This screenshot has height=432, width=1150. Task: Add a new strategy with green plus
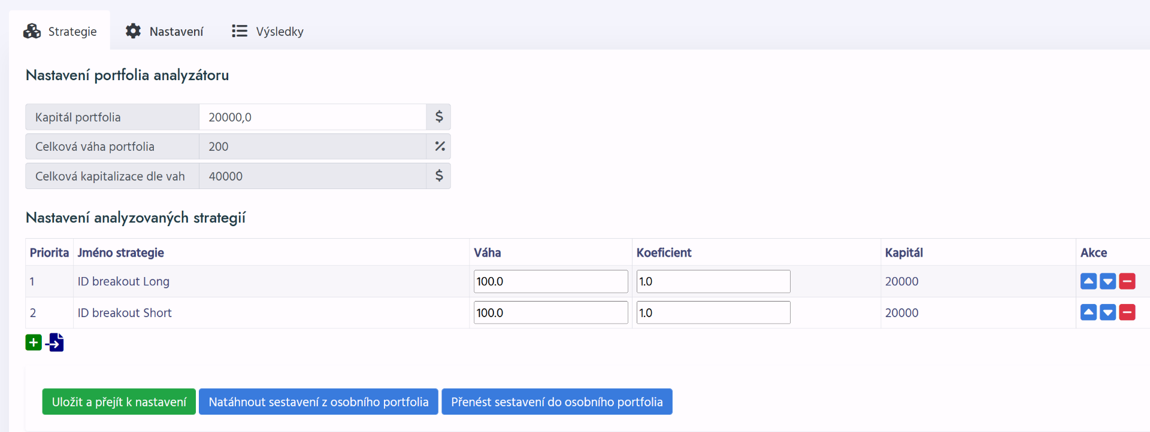34,343
